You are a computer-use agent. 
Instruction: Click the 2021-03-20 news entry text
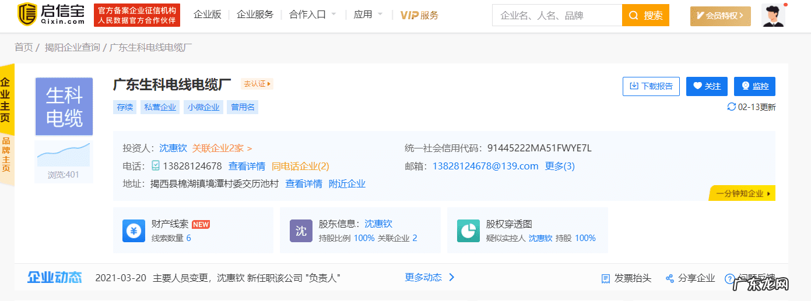(217, 278)
